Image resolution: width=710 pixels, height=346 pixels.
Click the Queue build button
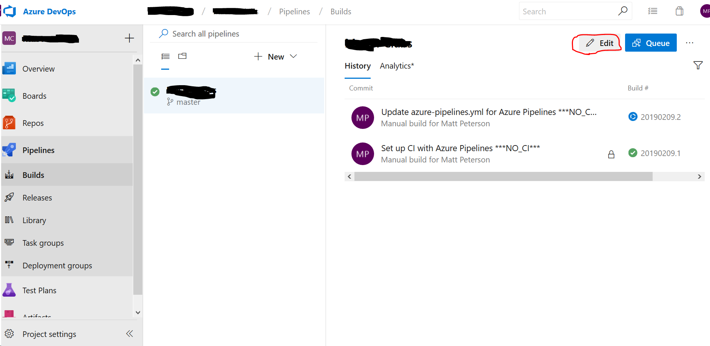point(651,43)
